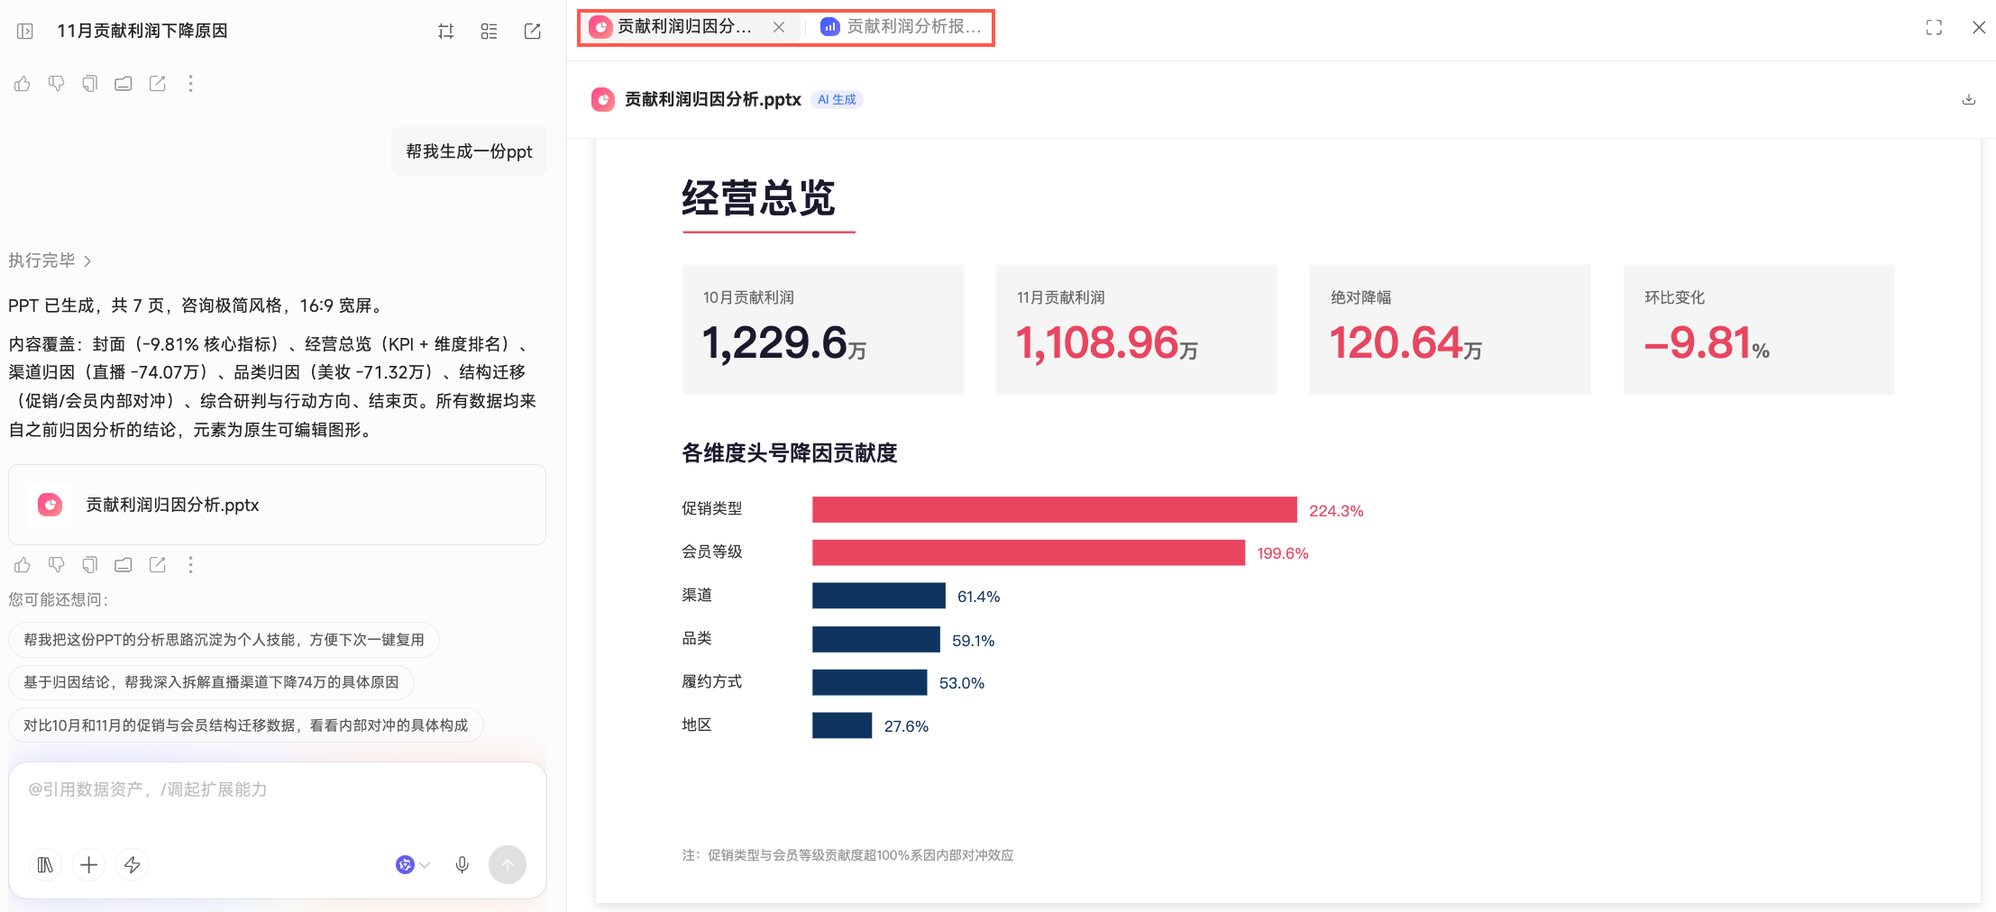Click the 帮我生成一份ppt user message bubble
1996x912 pixels.
pos(469,151)
